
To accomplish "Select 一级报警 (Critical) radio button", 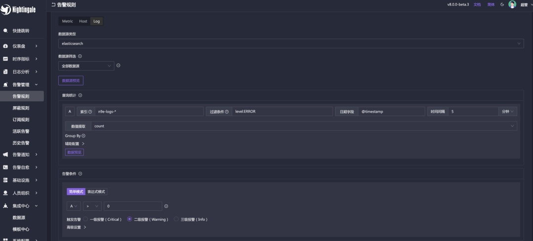I will [x=85, y=219].
